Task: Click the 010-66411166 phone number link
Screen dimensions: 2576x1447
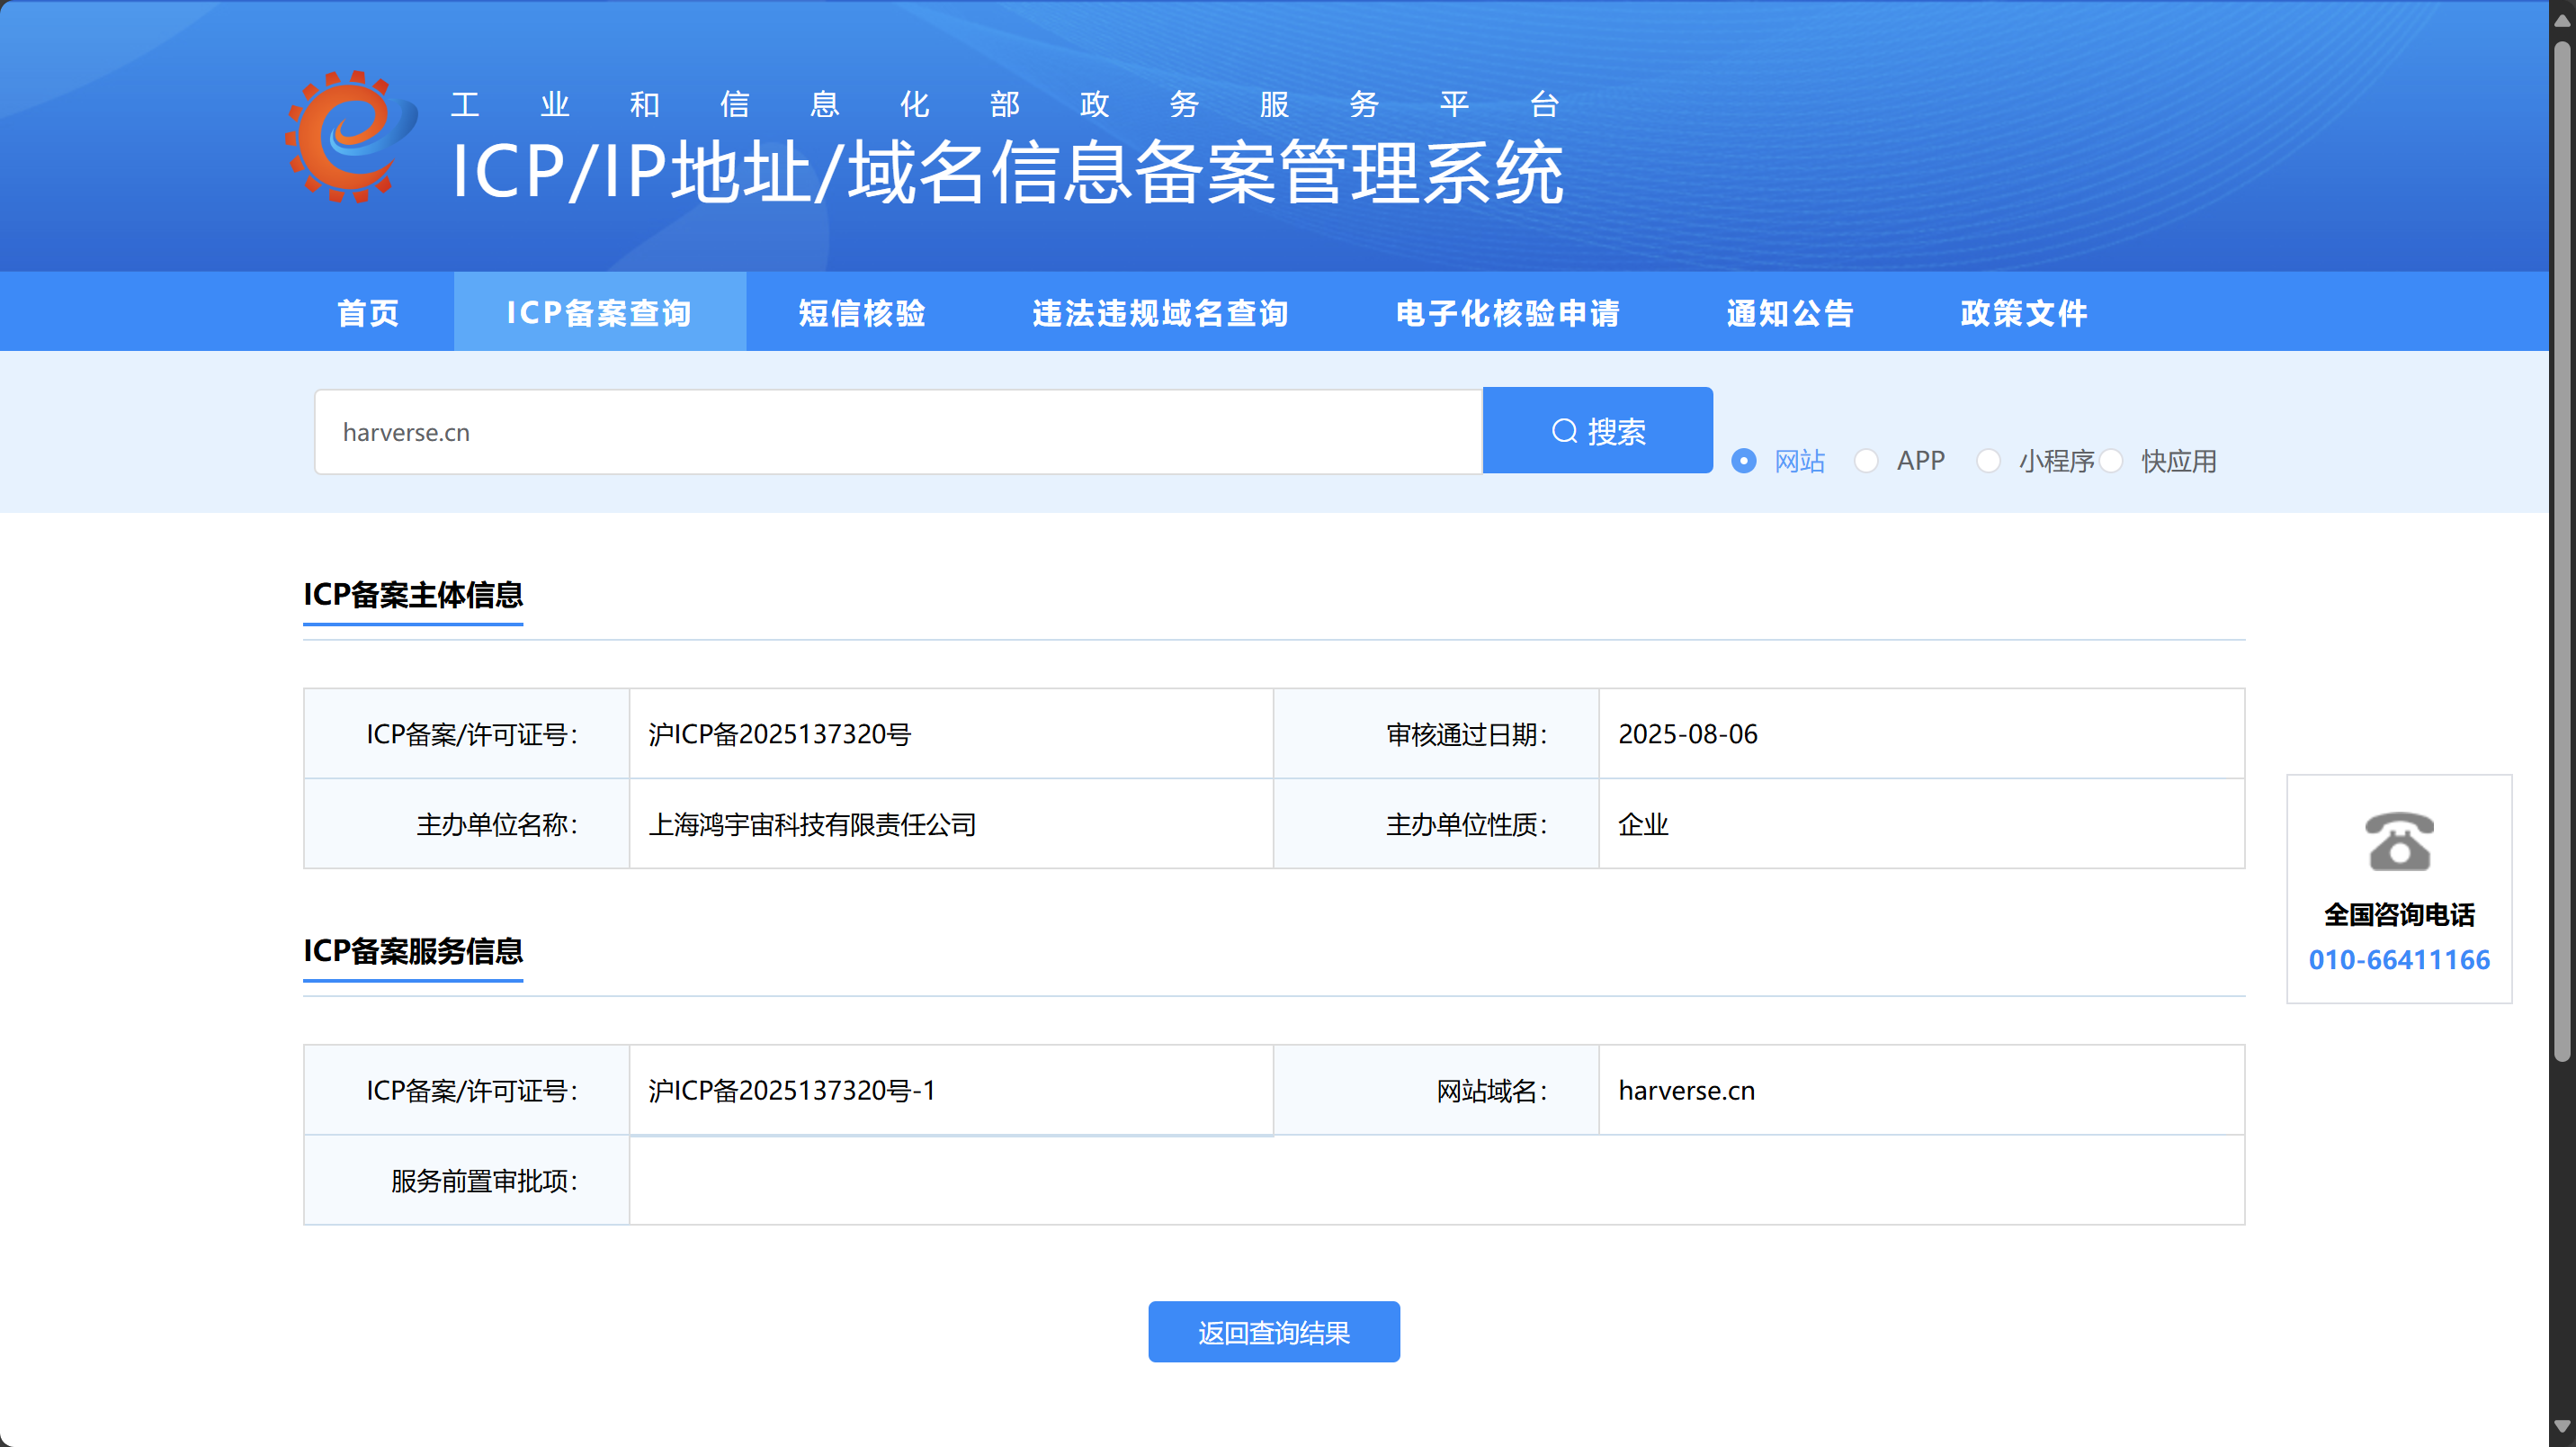Action: [x=2398, y=959]
